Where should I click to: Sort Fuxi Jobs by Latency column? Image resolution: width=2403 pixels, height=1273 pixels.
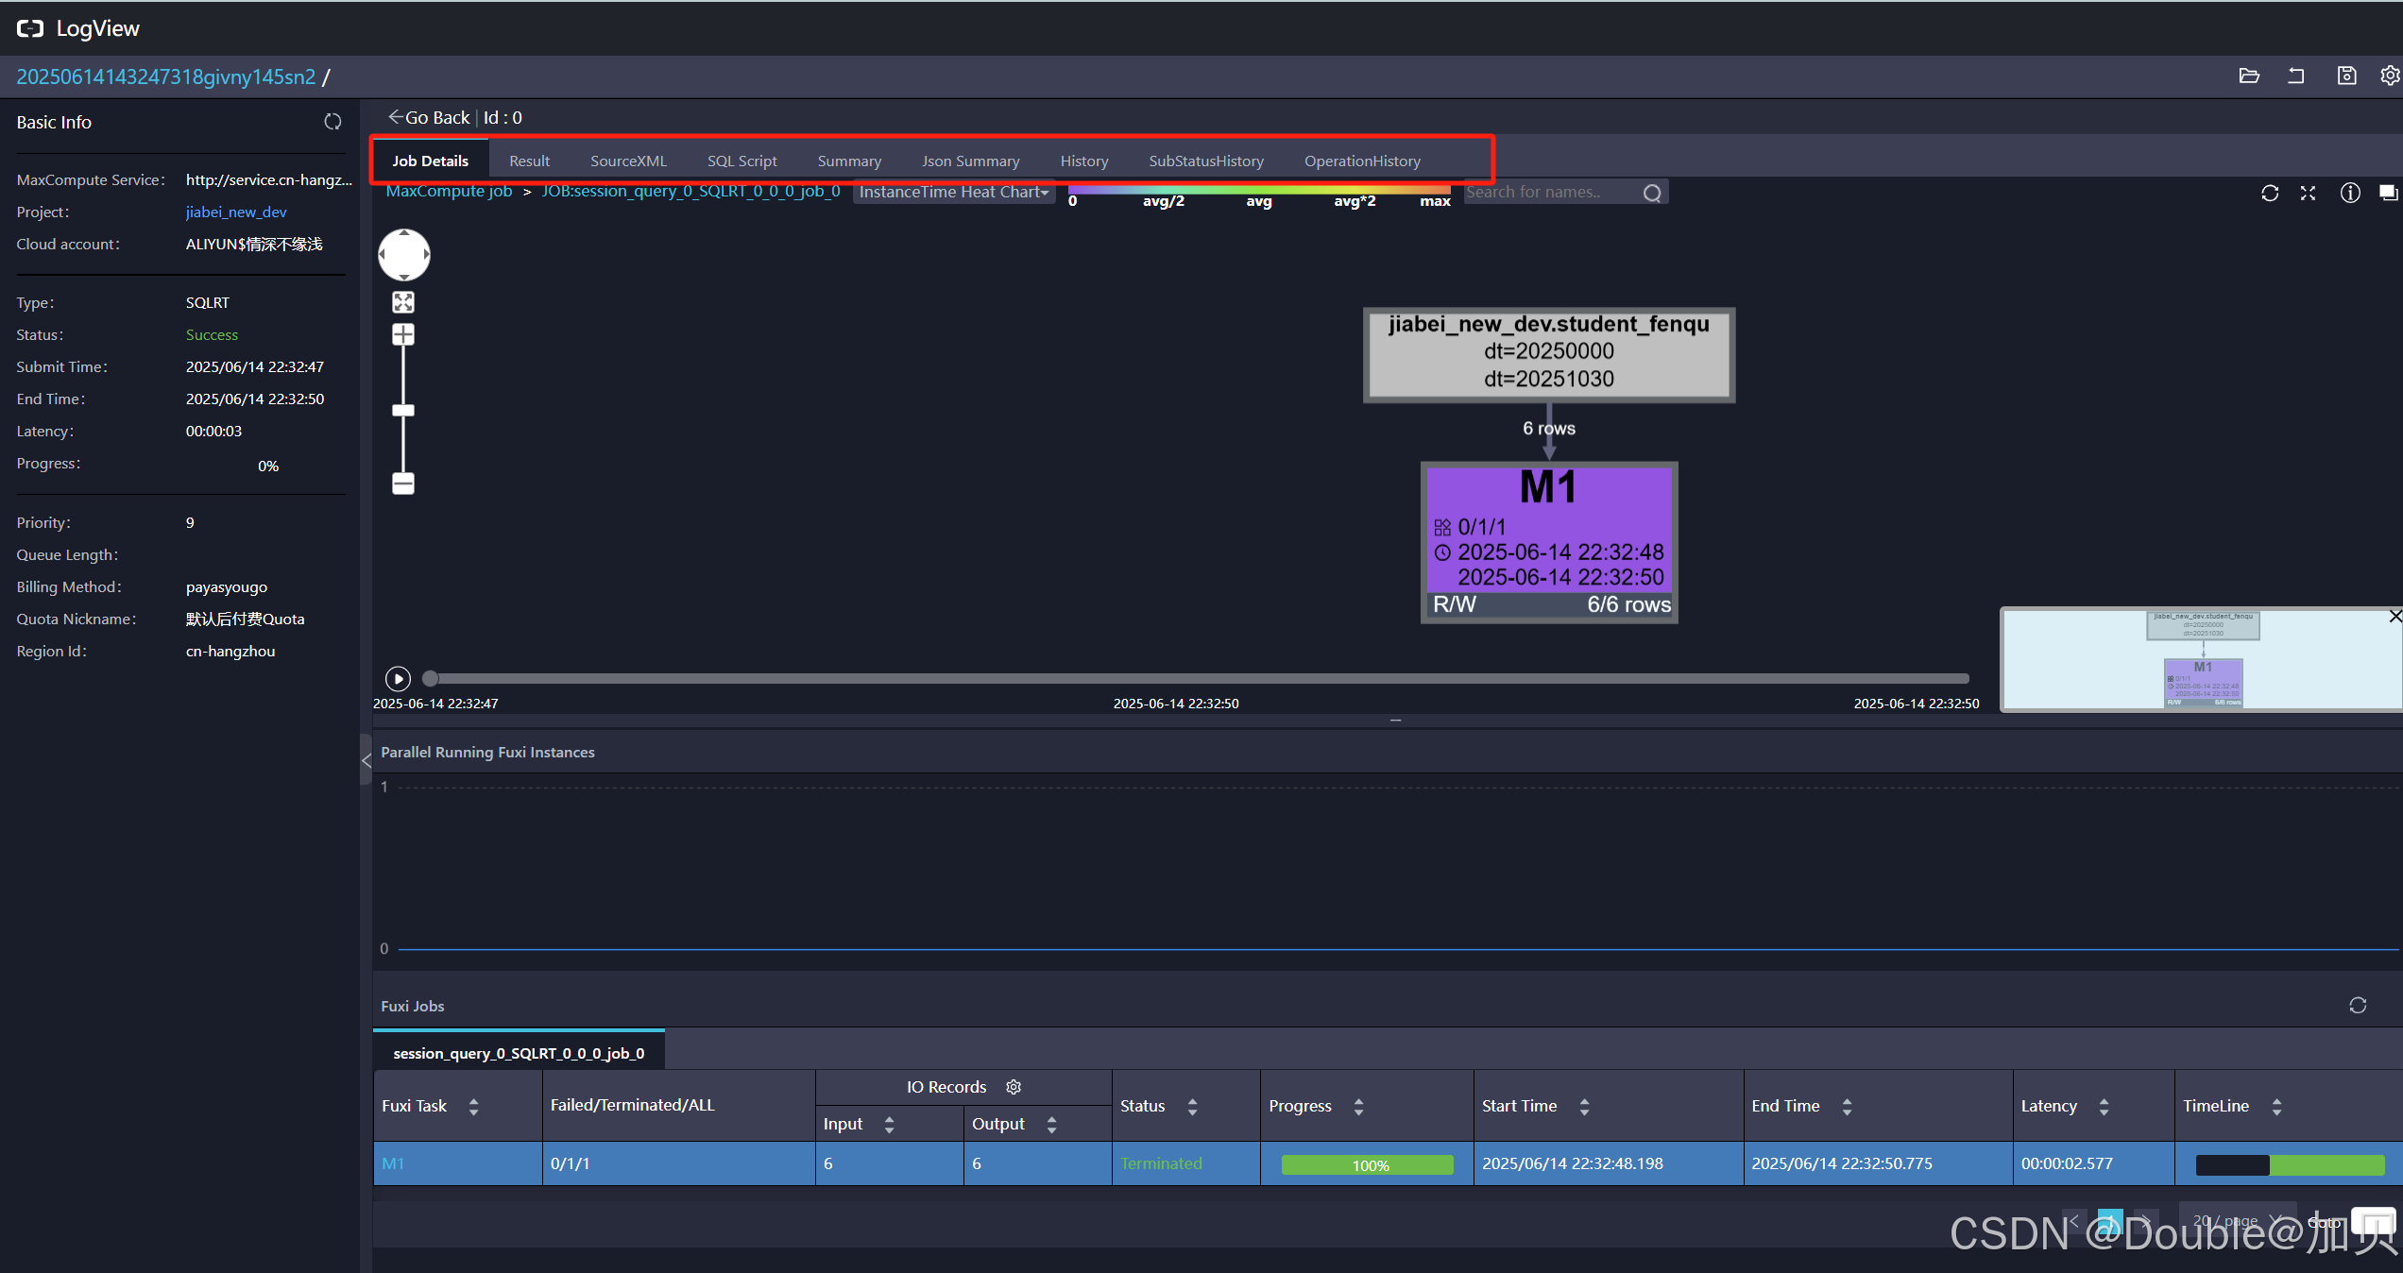coord(2104,1106)
